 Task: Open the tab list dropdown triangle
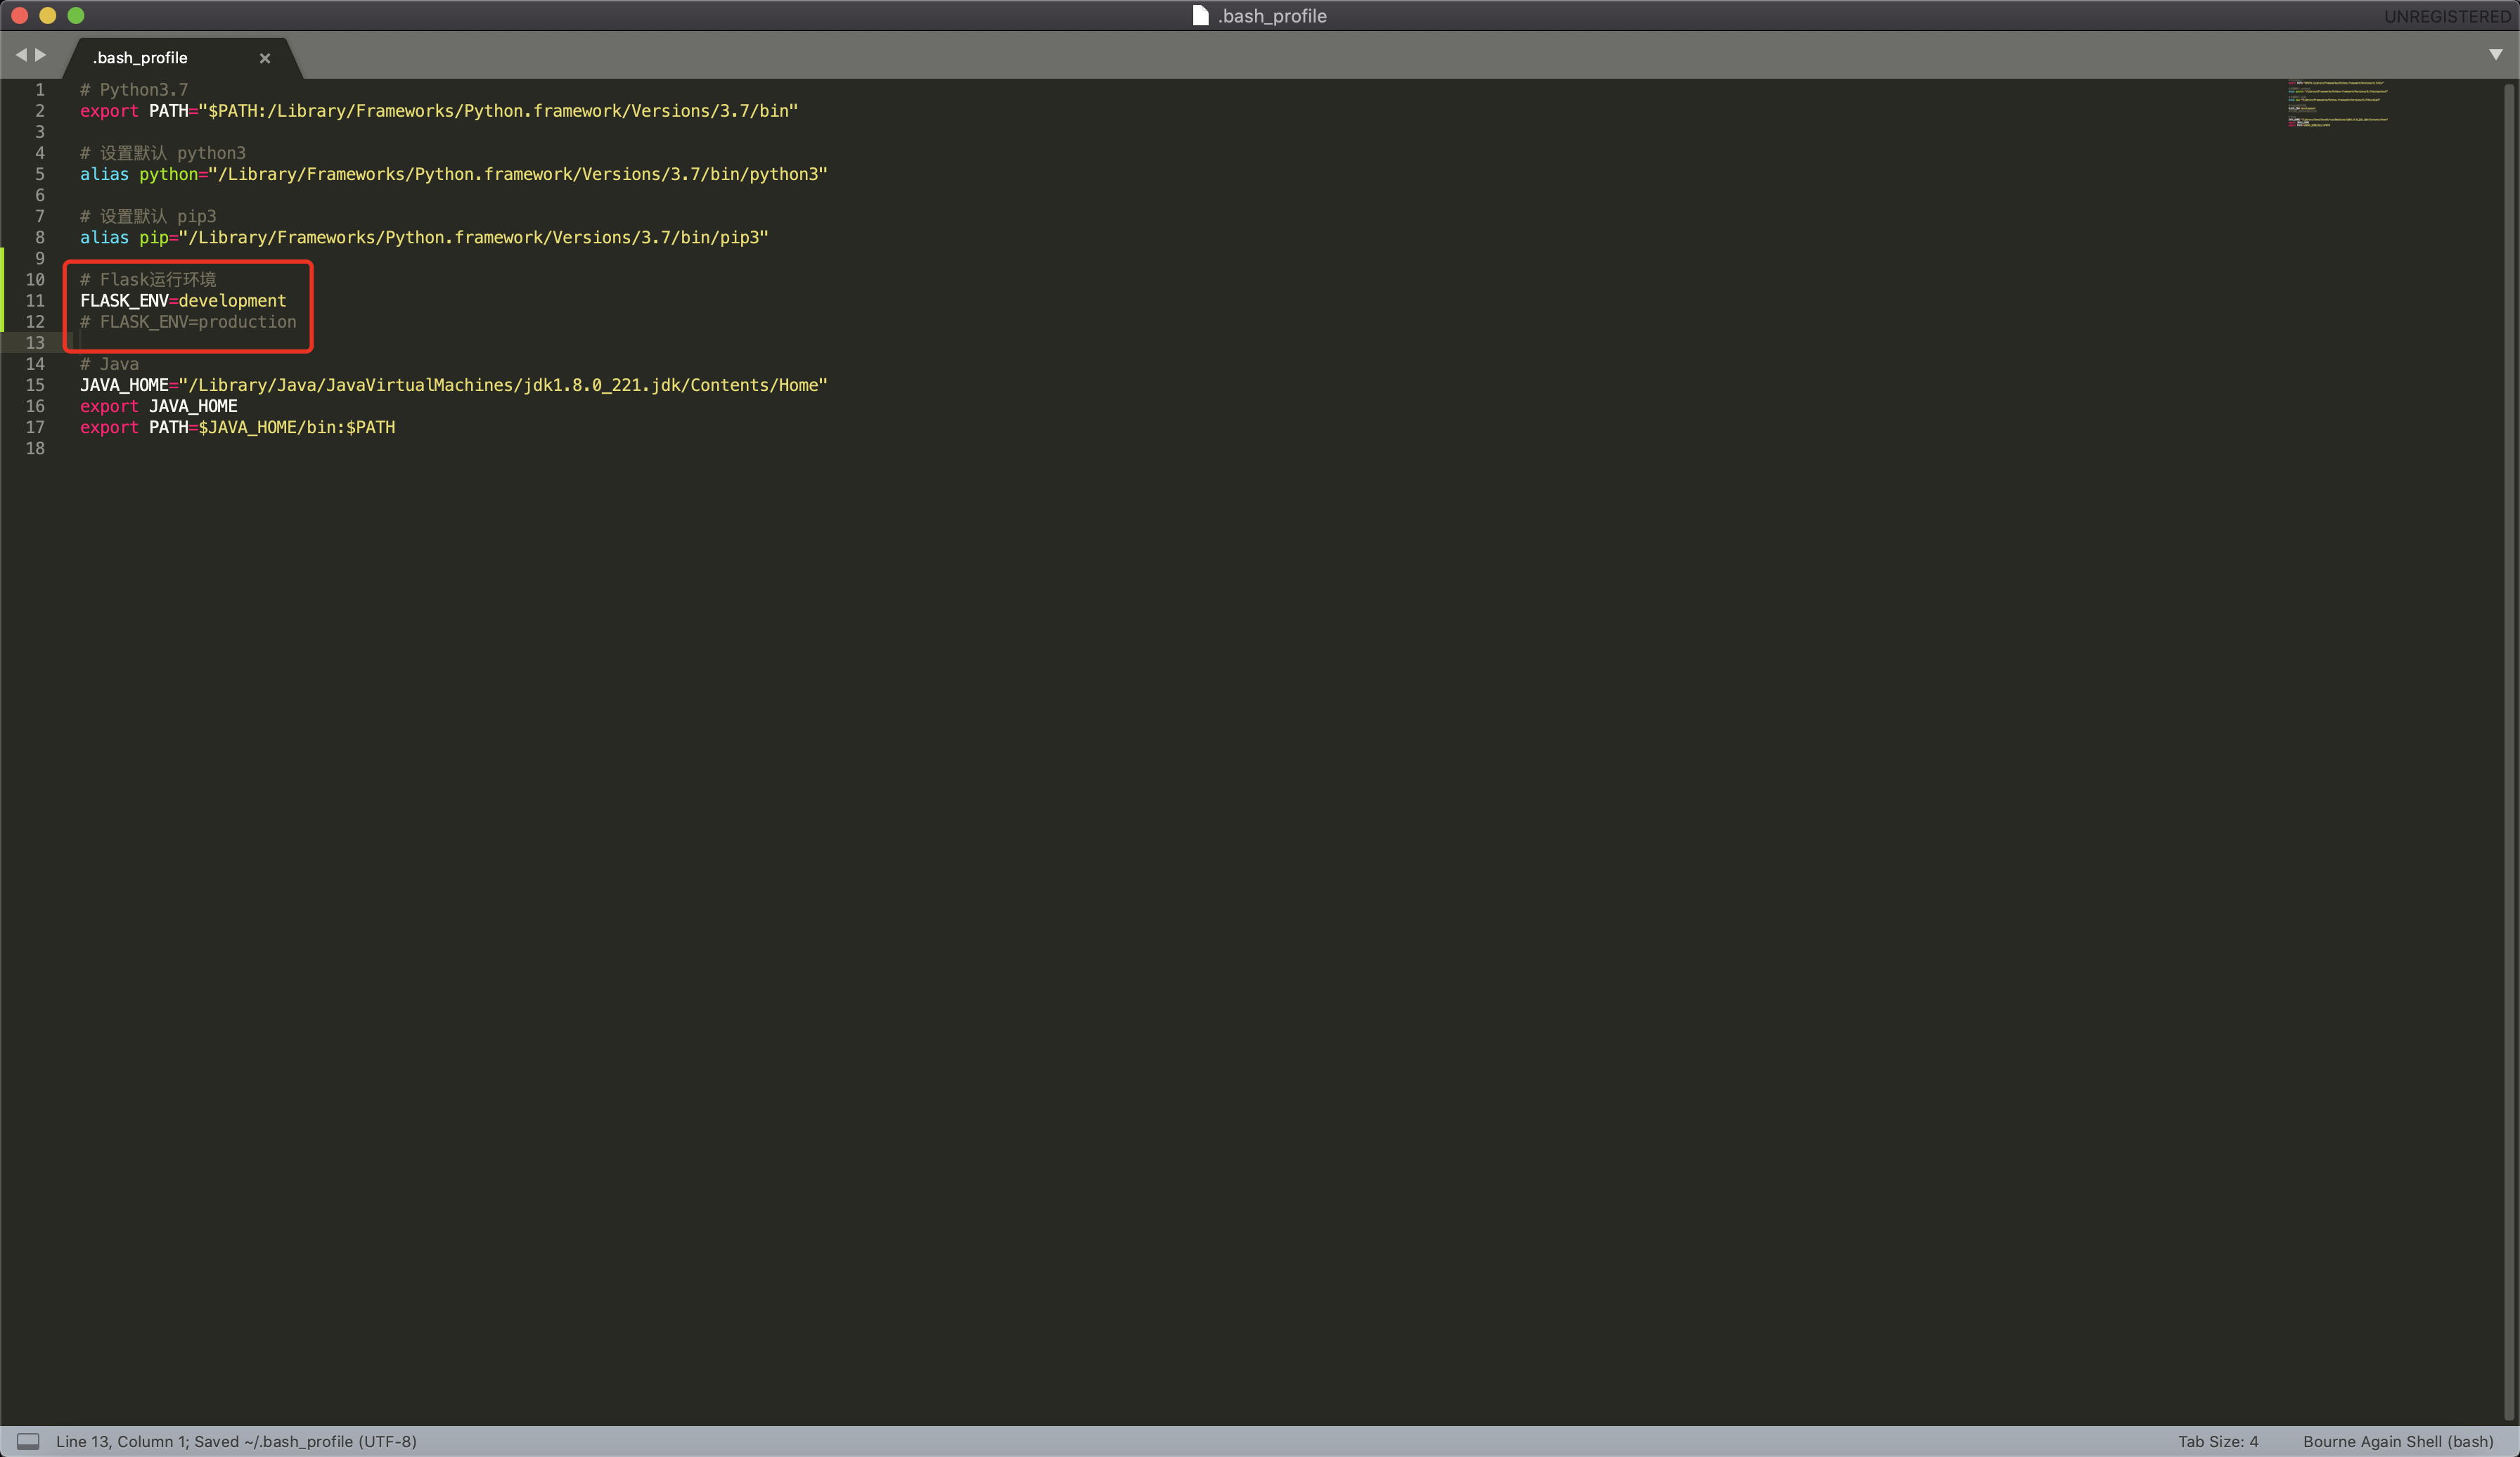pos(2496,55)
